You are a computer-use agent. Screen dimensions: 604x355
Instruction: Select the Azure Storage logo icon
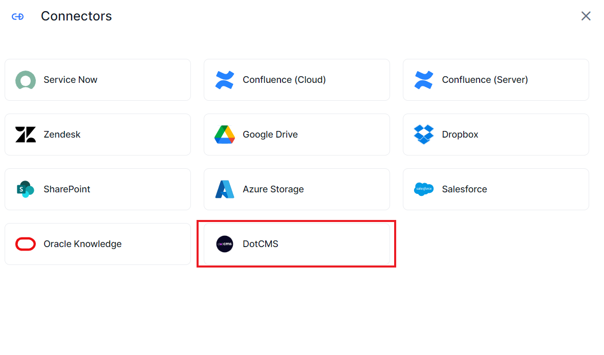(224, 189)
